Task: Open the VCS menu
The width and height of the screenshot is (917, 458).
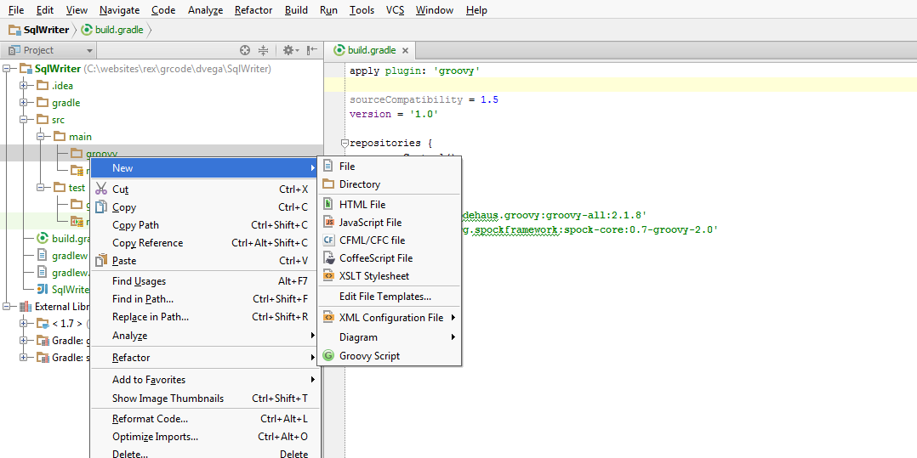Action: (x=395, y=10)
